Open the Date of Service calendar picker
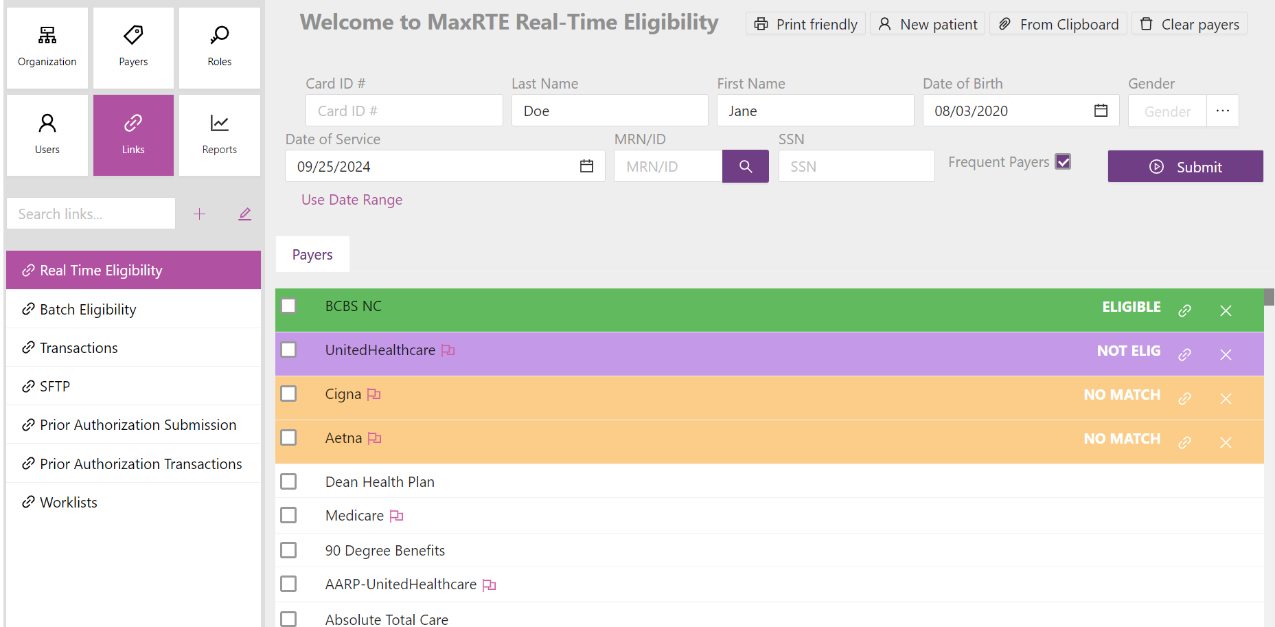The height and width of the screenshot is (627, 1275). point(586,166)
